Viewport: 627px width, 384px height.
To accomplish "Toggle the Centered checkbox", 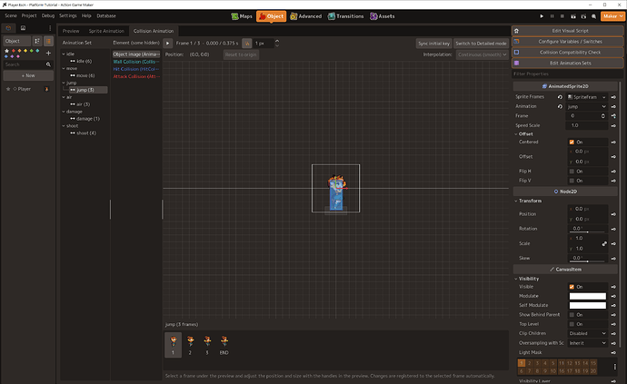I will pos(572,143).
